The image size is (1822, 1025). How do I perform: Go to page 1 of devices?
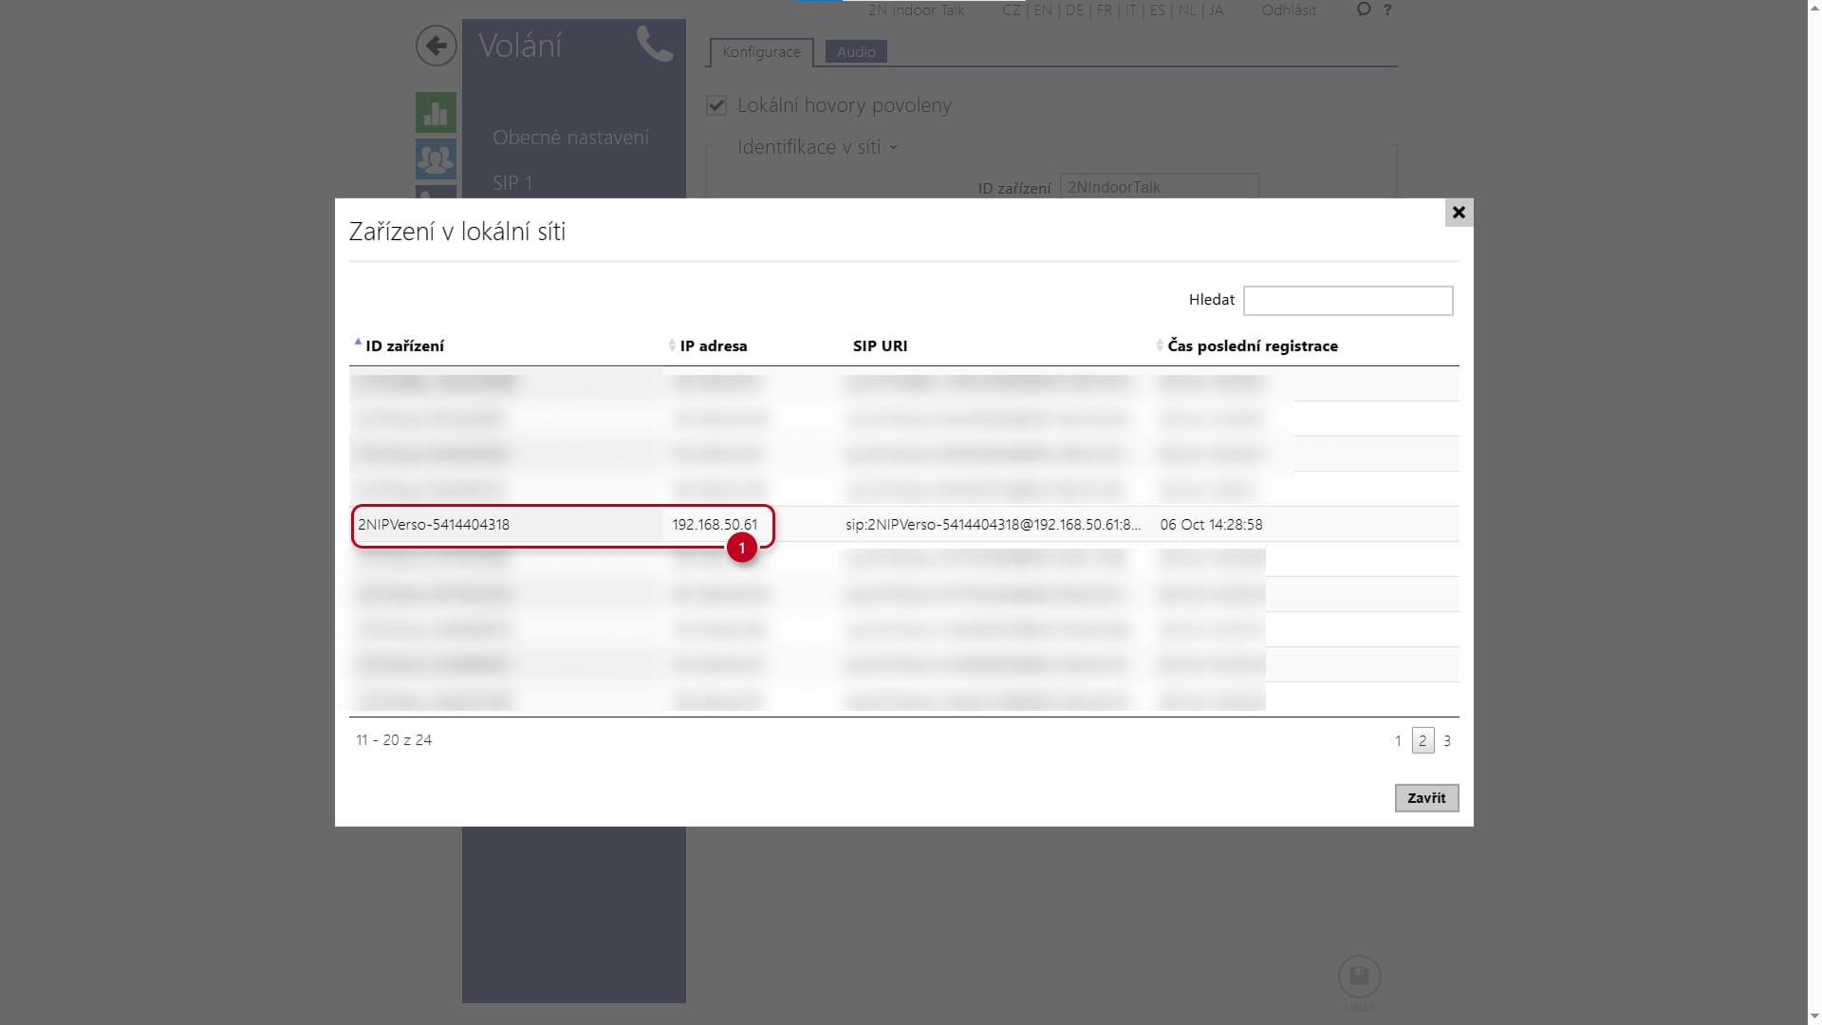[1398, 741]
